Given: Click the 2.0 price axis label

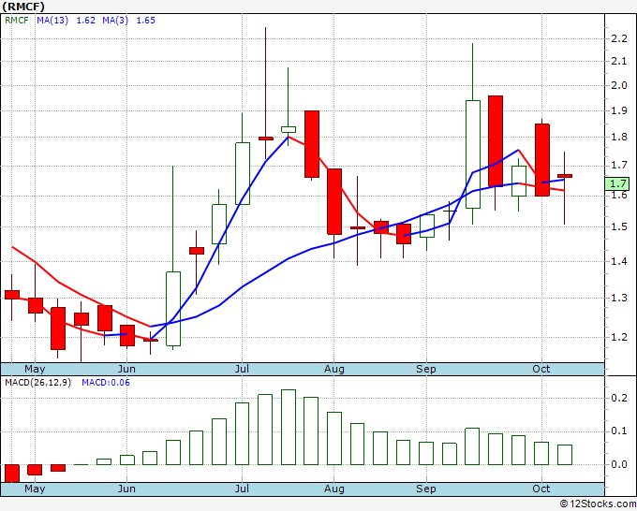Looking at the screenshot, I should (x=619, y=85).
